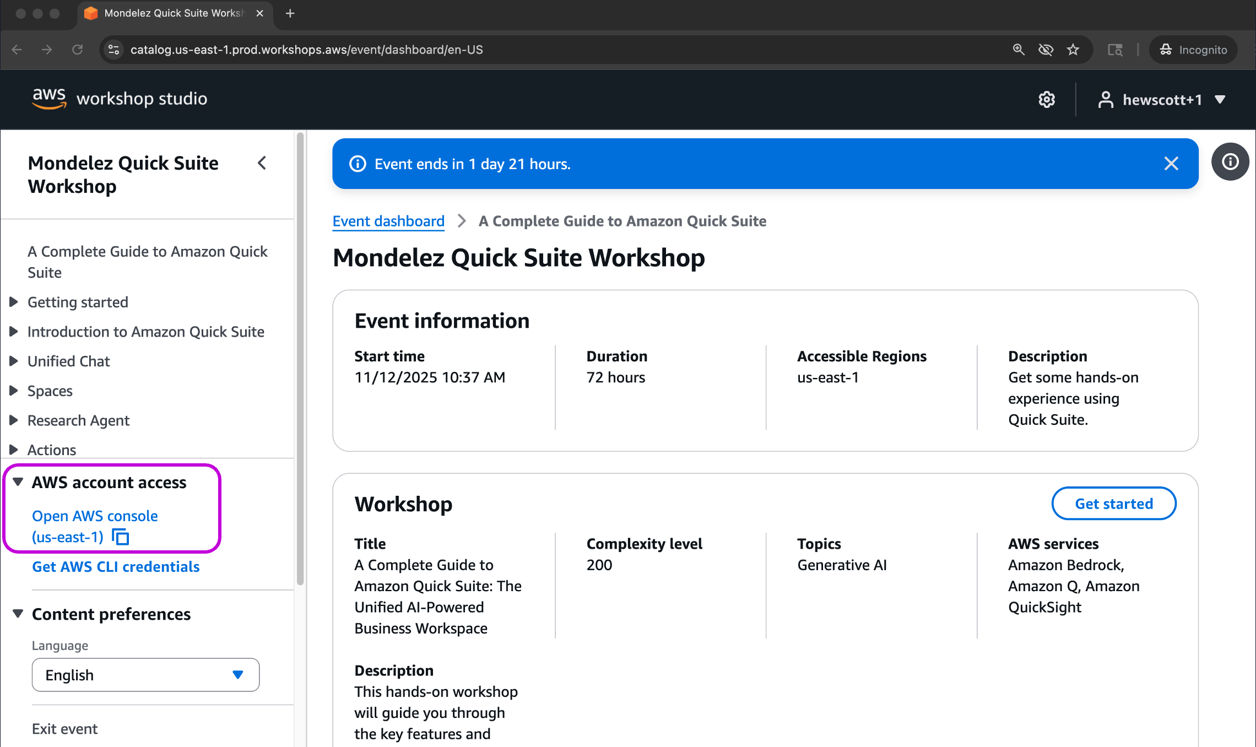Copy the AWS console link

[121, 537]
